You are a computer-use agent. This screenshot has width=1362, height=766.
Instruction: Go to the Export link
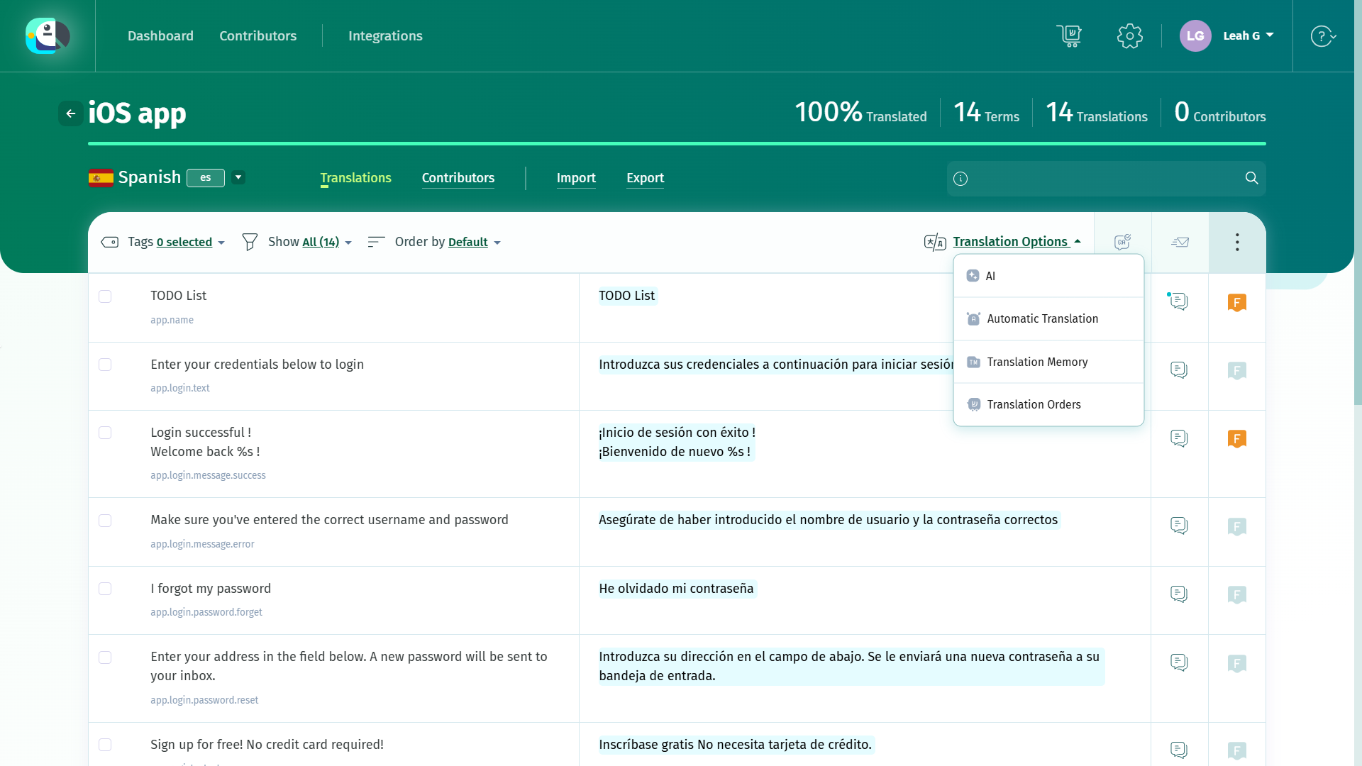click(645, 178)
